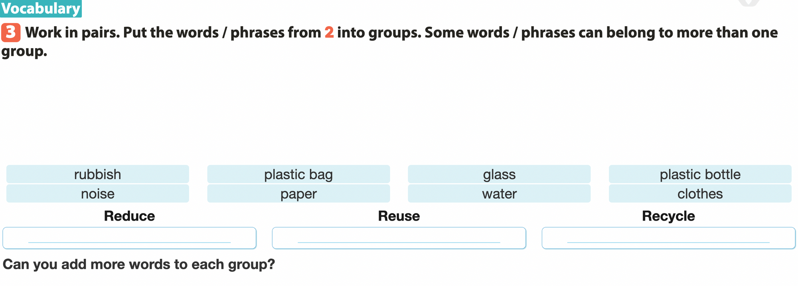Click the Vocabulary section label

pos(41,8)
